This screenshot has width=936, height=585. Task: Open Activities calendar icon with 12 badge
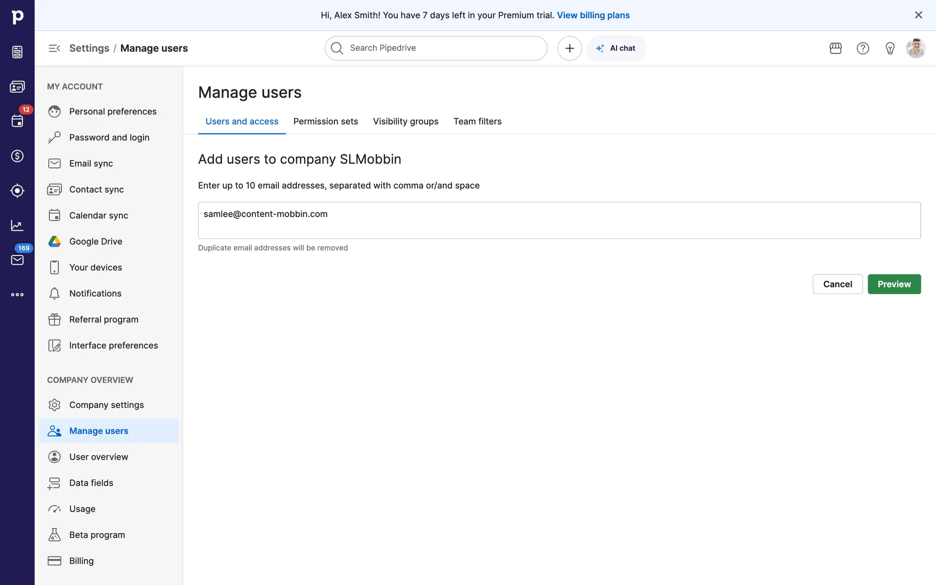click(x=17, y=121)
